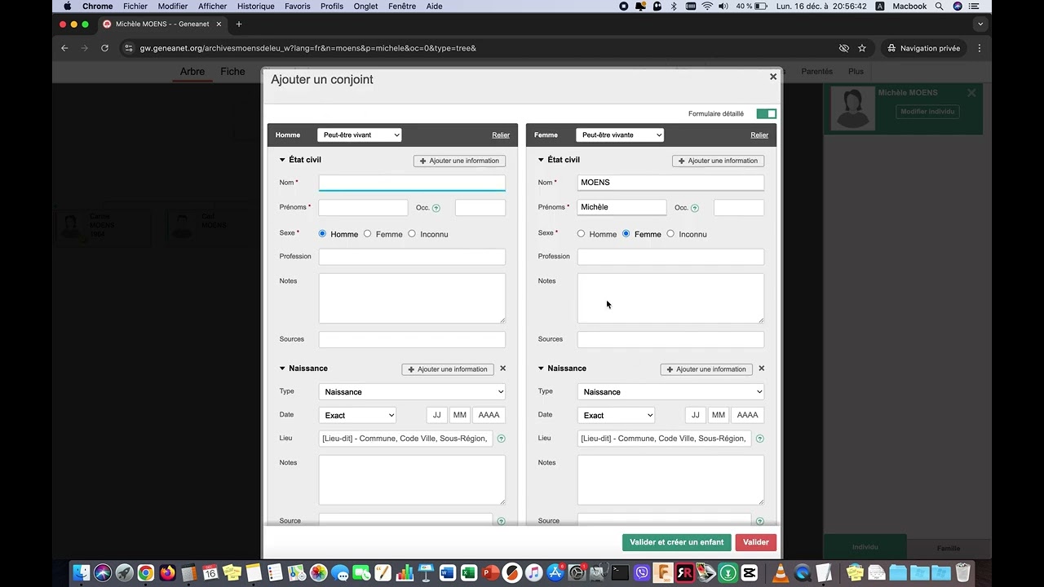Click the Lieu help icon for Homme birth

501,439
